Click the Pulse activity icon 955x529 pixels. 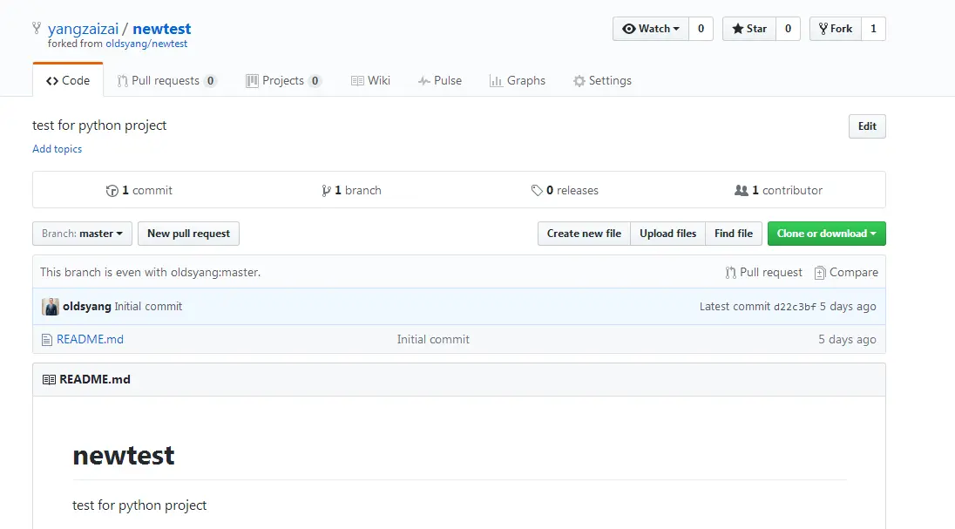click(x=423, y=80)
